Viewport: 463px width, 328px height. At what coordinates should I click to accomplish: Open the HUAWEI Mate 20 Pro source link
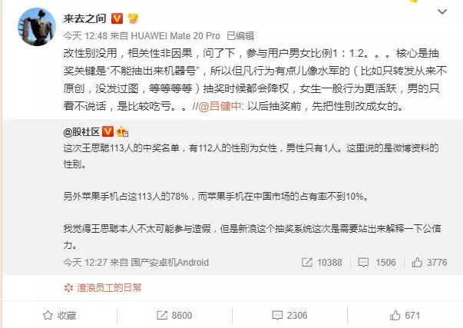175,36
